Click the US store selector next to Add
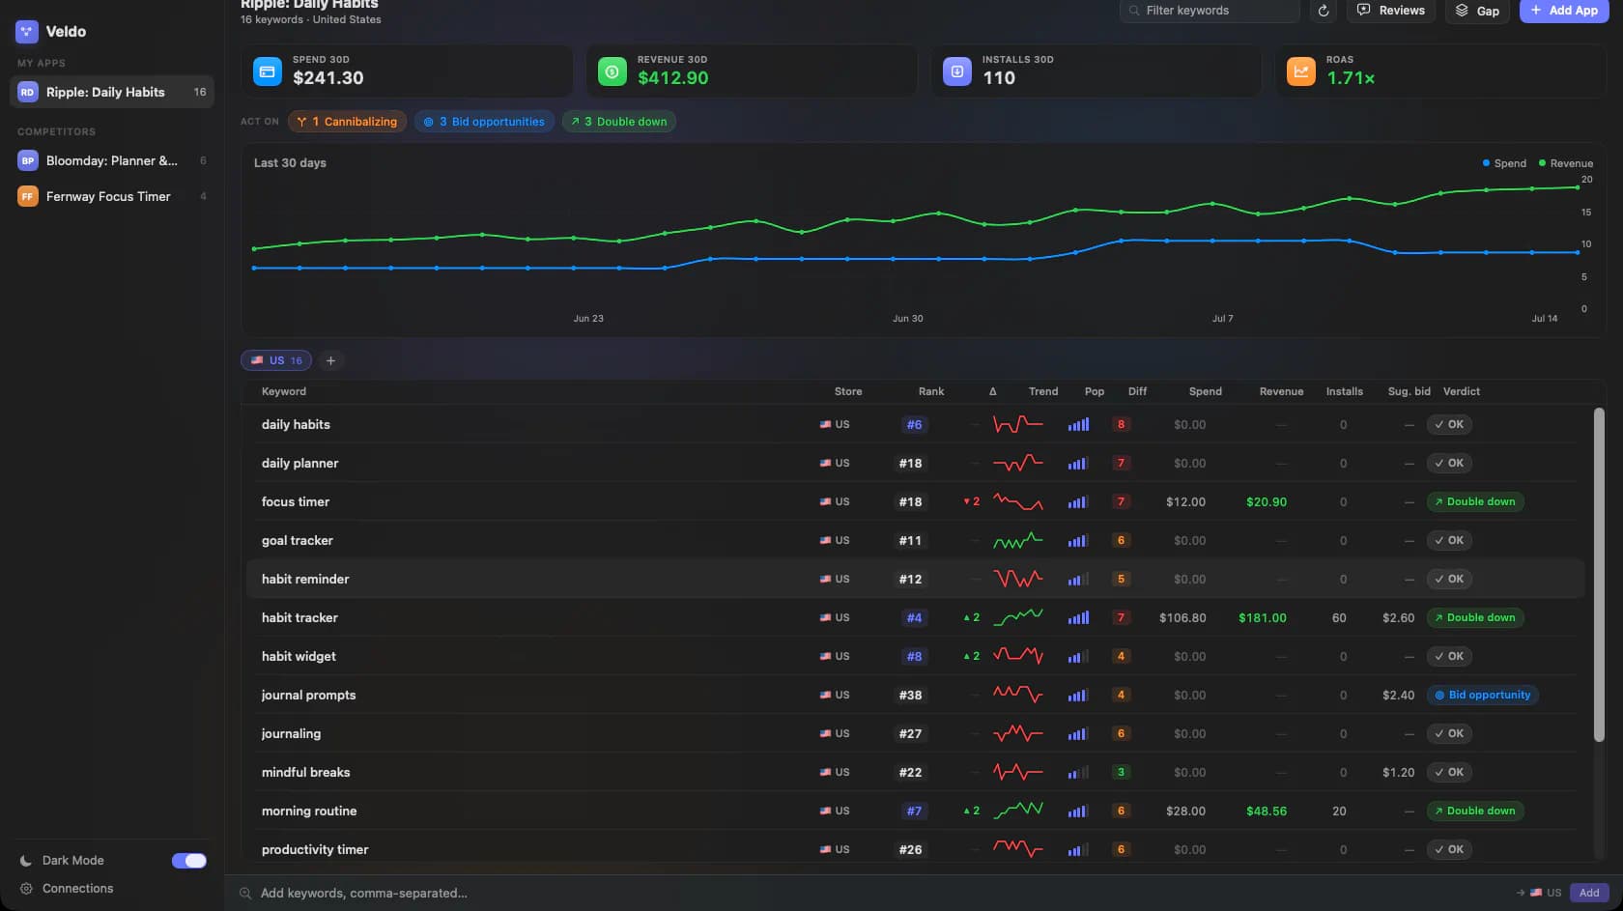The height and width of the screenshot is (911, 1623). tap(1539, 893)
